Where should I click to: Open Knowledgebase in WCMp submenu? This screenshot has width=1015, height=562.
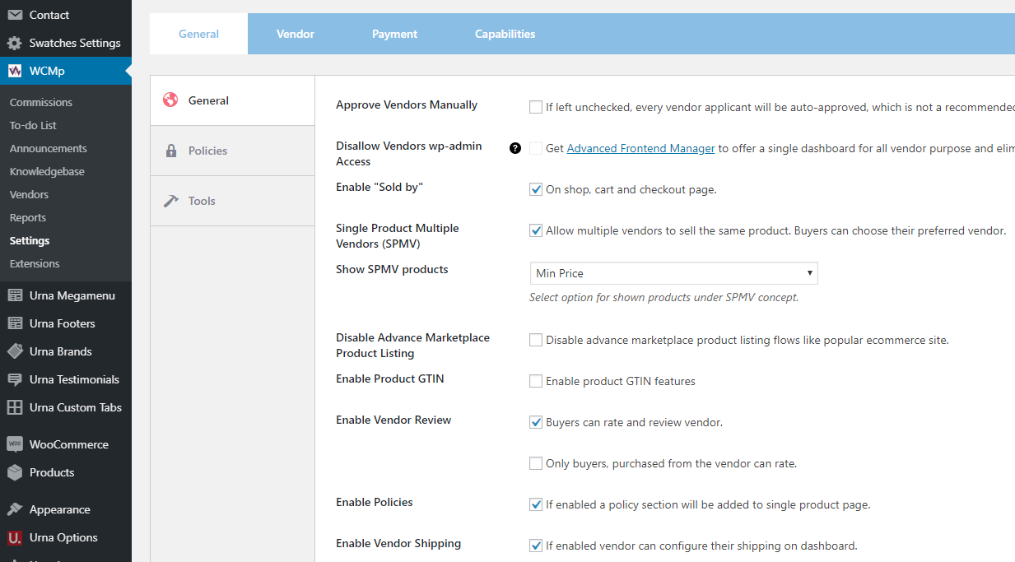point(47,171)
